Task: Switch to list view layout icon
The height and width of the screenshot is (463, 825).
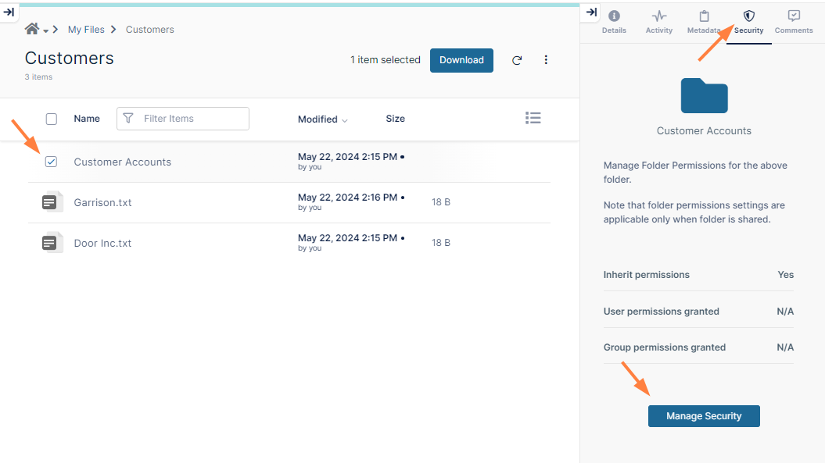Action: click(x=533, y=118)
